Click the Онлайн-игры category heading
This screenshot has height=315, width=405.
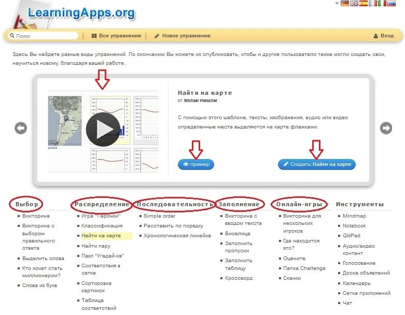299,204
